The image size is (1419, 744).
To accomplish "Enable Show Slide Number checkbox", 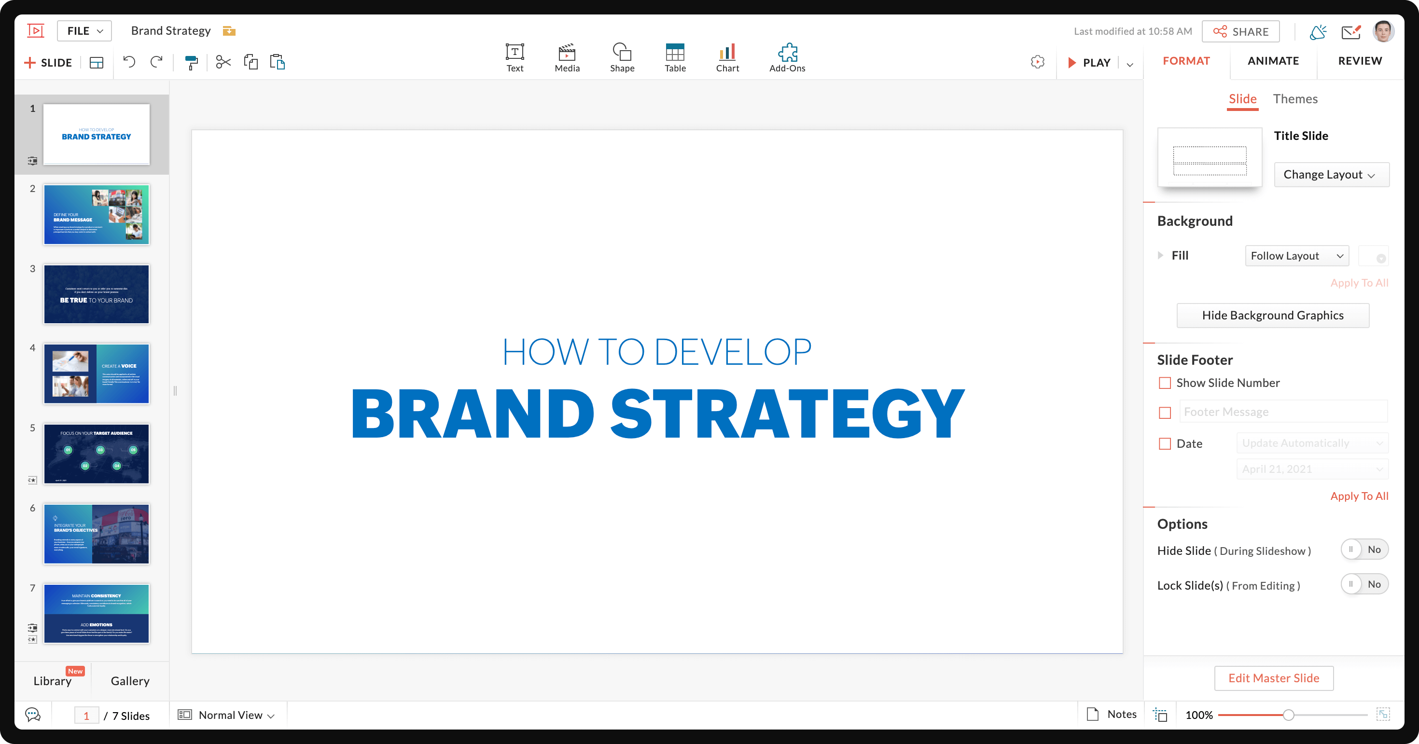I will 1165,383.
